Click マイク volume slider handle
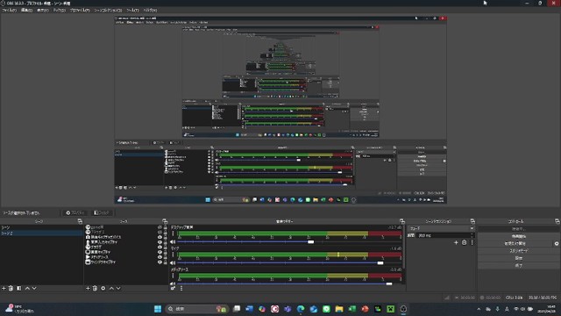Screen dimensions: 561x316 coord(380,263)
